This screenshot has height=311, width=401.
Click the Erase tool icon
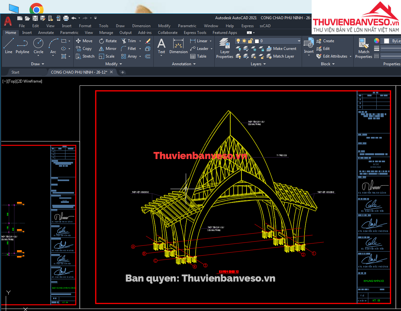pos(148,41)
